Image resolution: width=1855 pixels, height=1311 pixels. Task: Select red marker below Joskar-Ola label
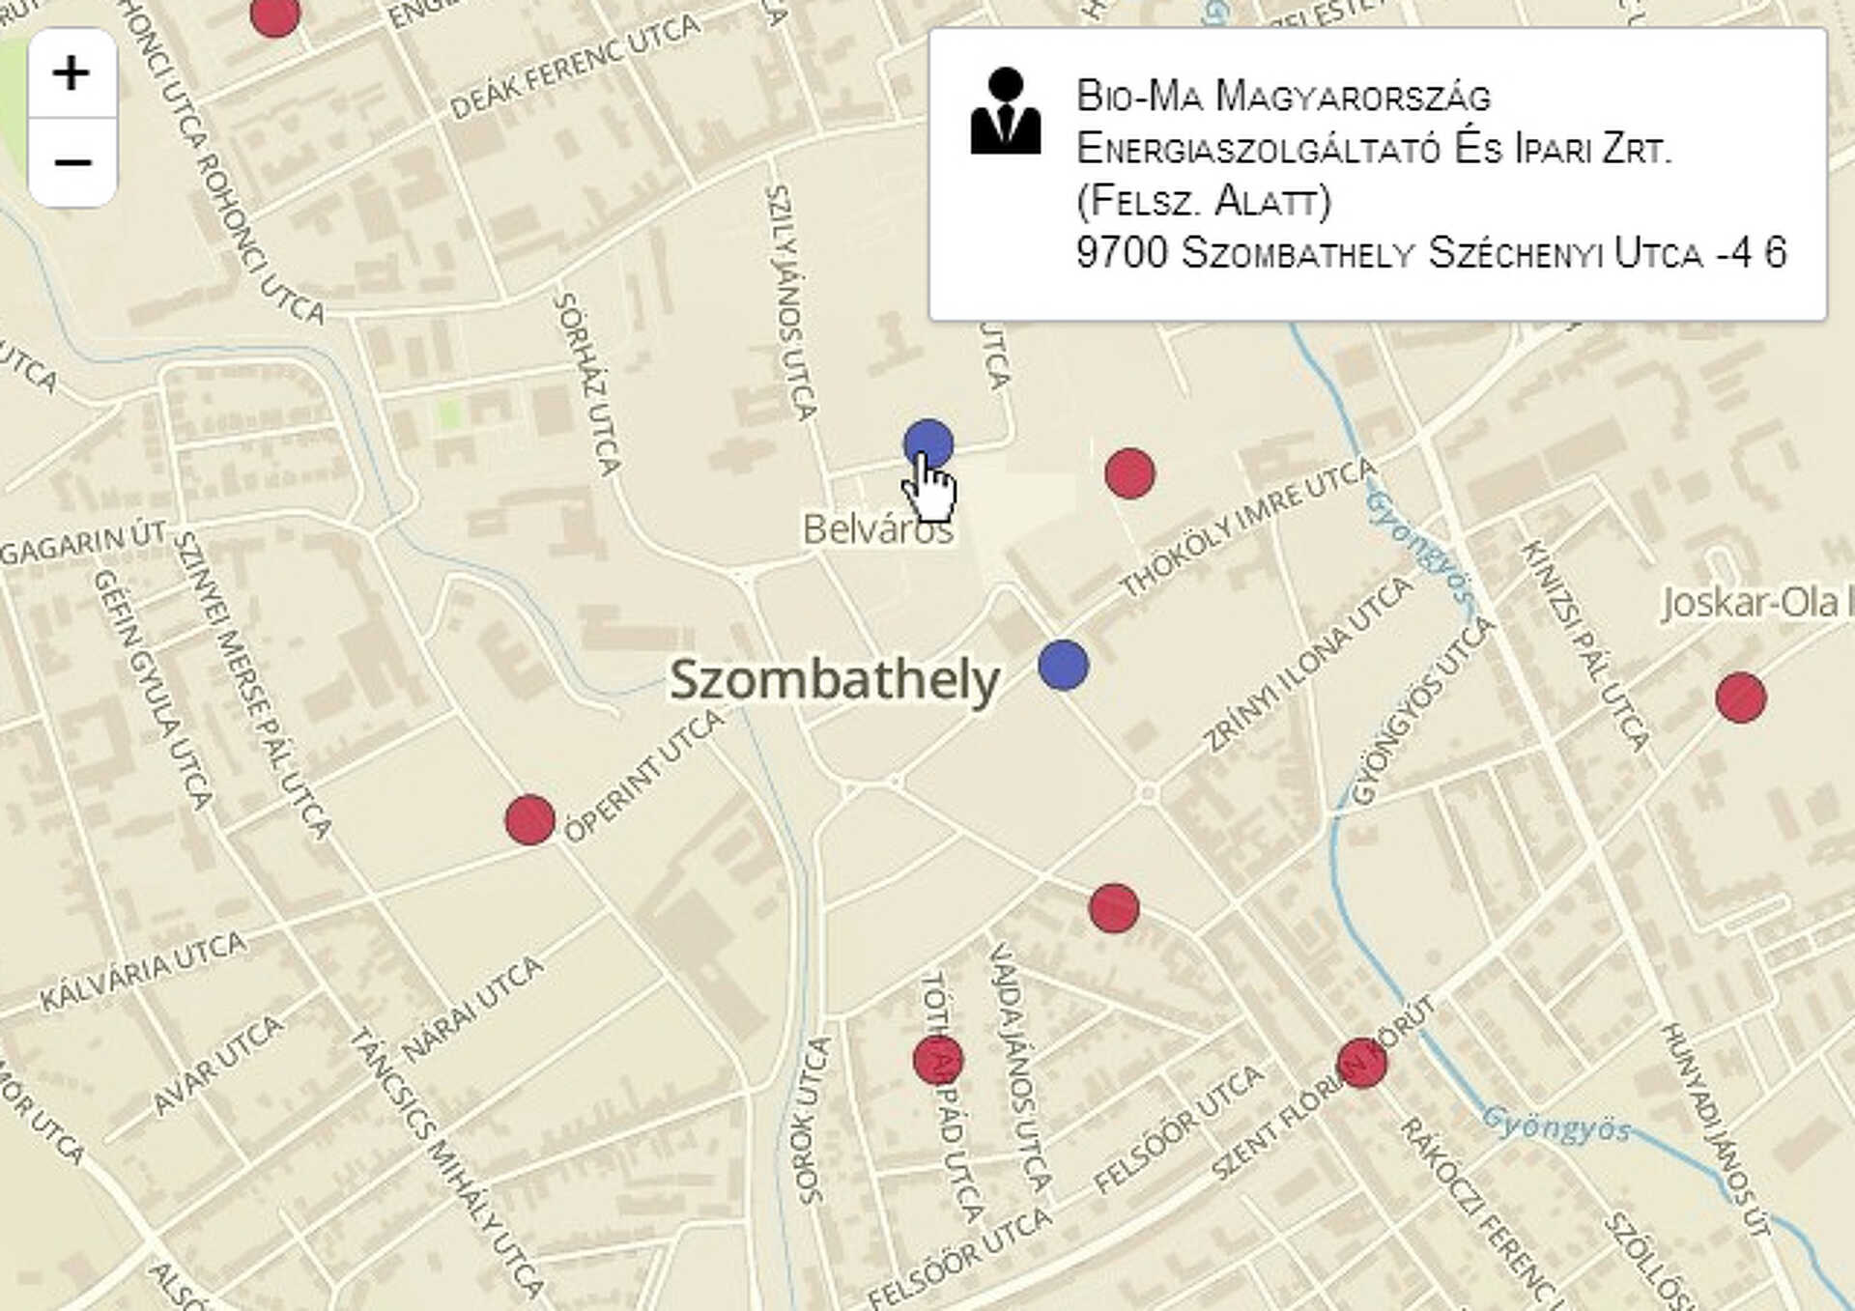click(x=1741, y=698)
